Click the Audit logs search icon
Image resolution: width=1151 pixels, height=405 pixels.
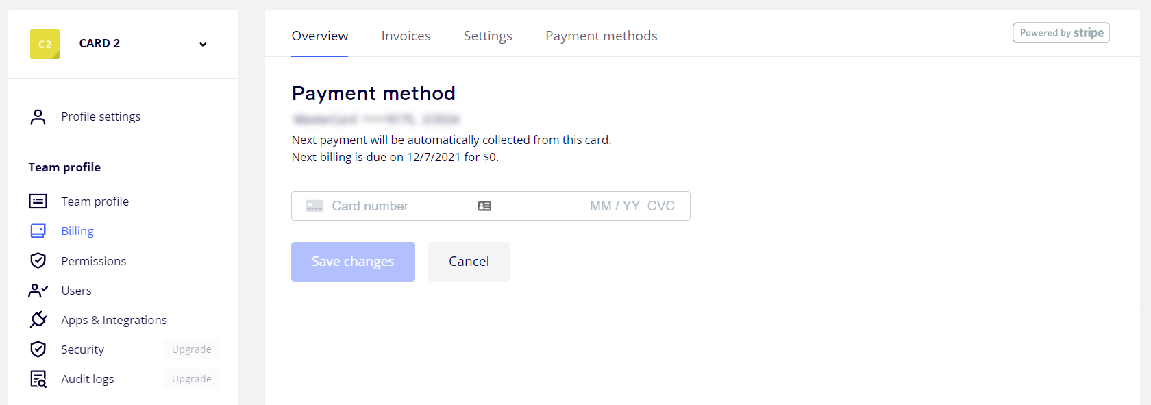(38, 379)
